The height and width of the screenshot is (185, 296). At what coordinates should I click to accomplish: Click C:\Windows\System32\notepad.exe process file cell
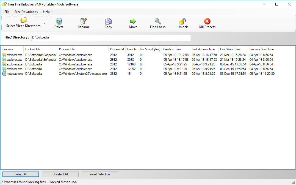83,74
